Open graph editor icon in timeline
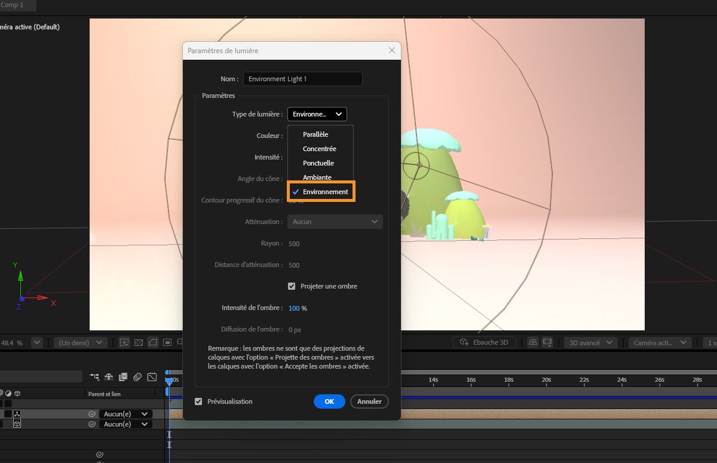717x463 pixels. tap(152, 376)
